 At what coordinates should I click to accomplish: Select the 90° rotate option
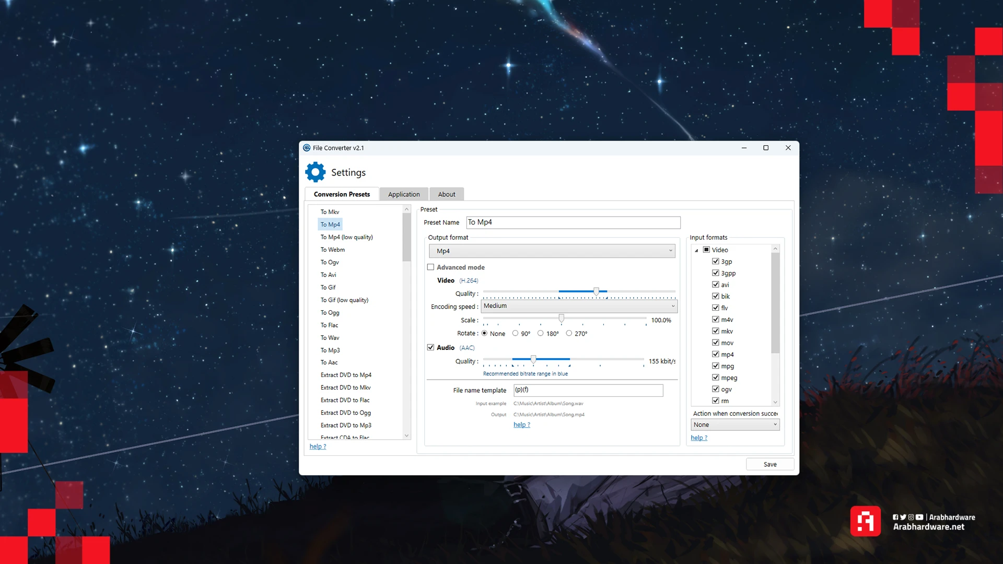pos(515,333)
